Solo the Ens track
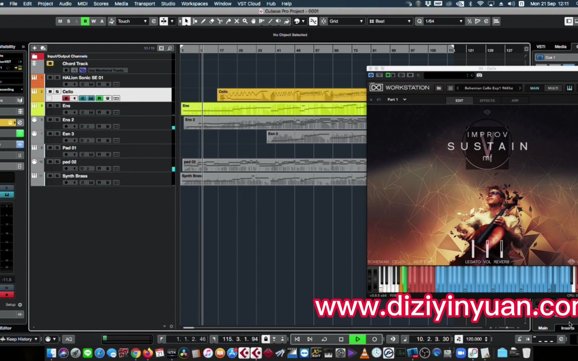The image size is (578, 361). pos(57,106)
